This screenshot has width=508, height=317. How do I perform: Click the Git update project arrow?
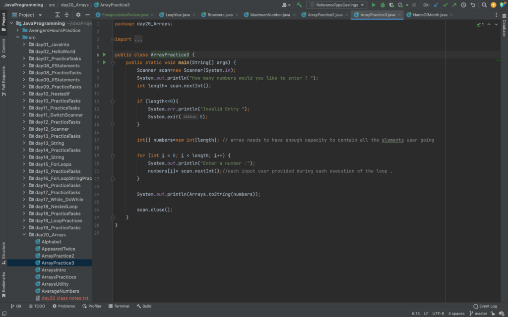coord(436,5)
